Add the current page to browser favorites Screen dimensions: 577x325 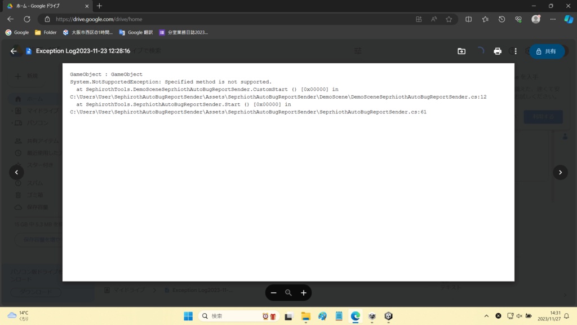(x=449, y=19)
